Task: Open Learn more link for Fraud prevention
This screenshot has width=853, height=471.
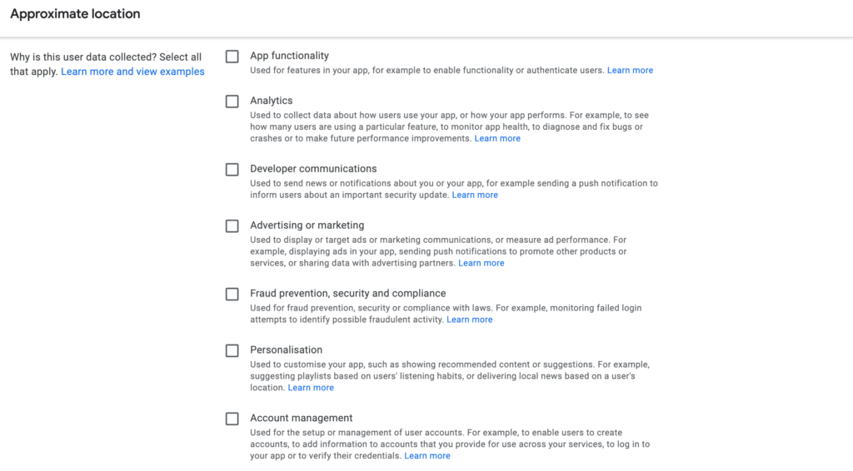Action: coord(470,320)
